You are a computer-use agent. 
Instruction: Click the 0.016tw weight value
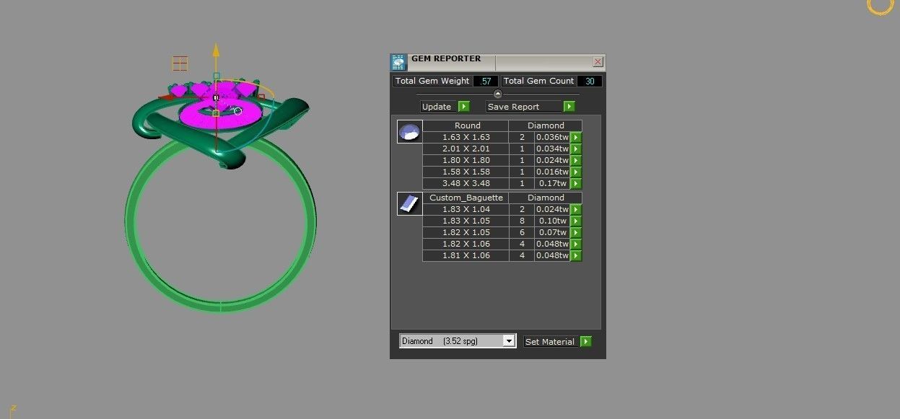pos(552,172)
